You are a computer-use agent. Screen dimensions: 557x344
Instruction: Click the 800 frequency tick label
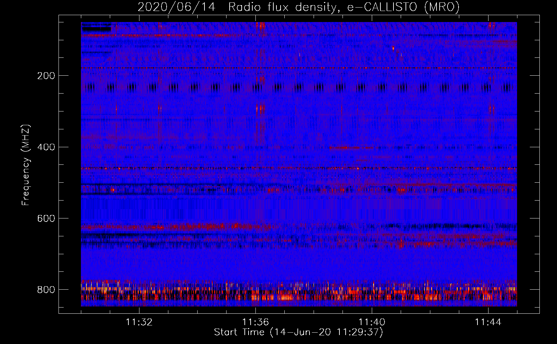coord(46,290)
